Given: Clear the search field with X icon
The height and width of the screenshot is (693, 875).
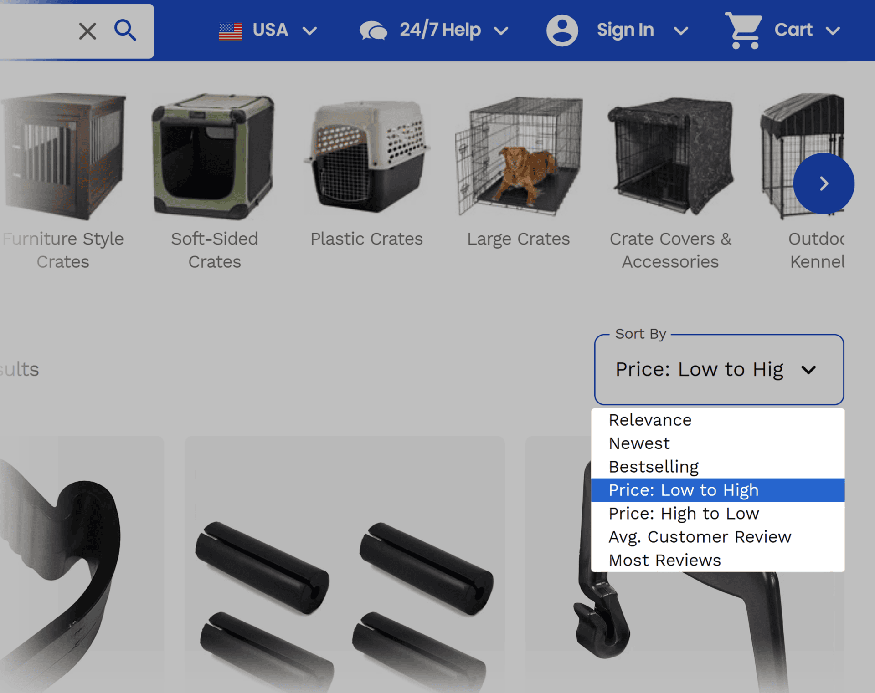Looking at the screenshot, I should 87,31.
